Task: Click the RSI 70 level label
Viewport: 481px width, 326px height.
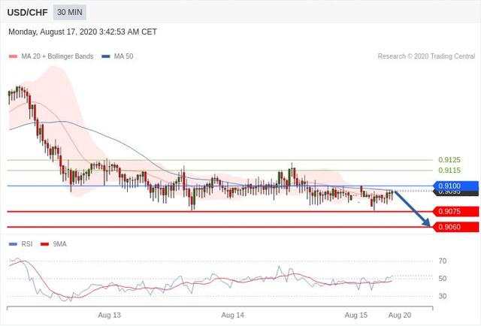Action: 443,261
